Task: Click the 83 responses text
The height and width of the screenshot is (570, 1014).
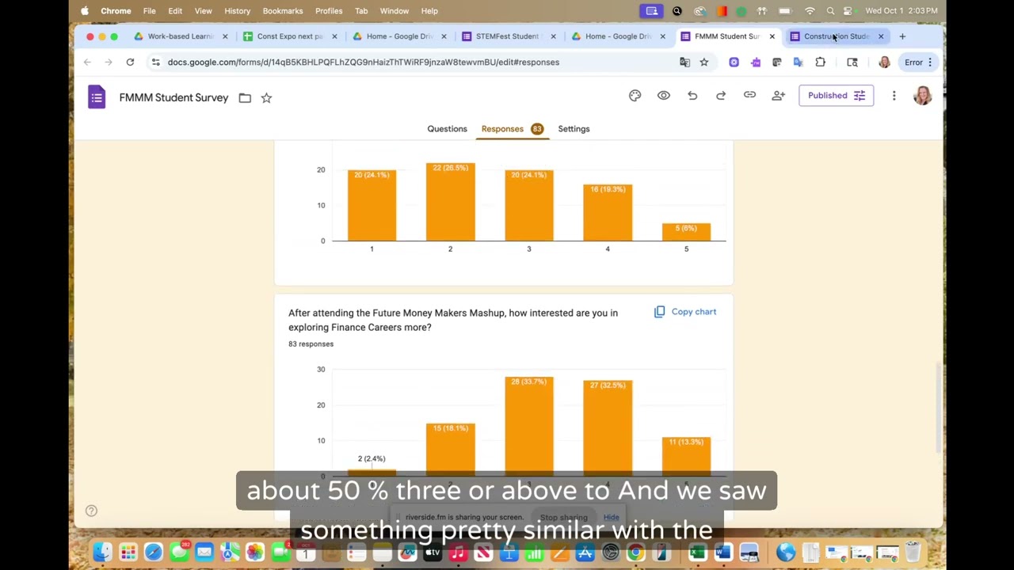Action: point(311,344)
